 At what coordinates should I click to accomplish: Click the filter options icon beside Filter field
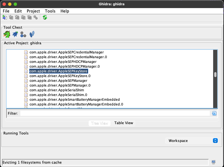[x=214, y=113]
